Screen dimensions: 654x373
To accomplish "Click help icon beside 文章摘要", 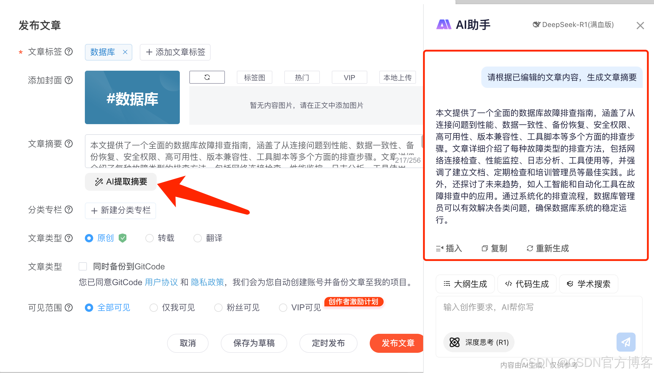I will [x=69, y=144].
